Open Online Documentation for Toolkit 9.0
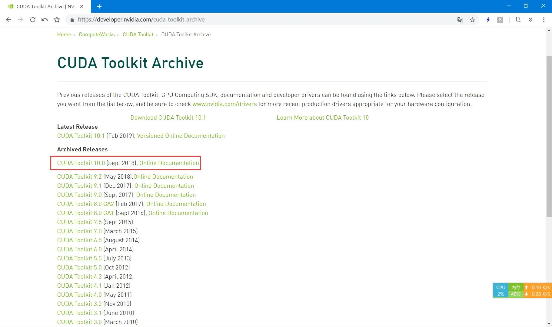 point(166,195)
